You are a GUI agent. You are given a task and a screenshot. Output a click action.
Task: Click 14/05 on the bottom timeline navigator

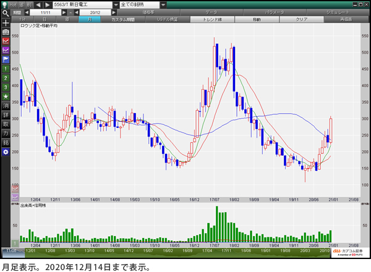[109, 250]
